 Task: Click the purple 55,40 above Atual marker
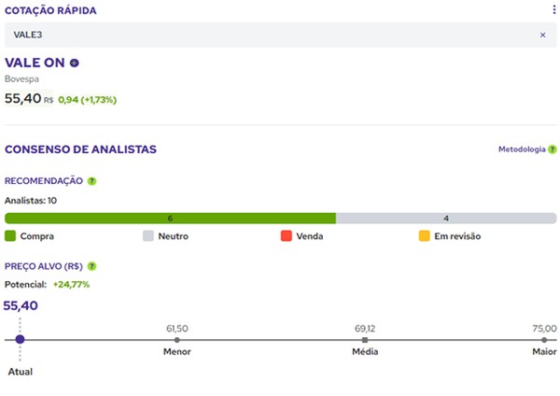[x=21, y=305]
